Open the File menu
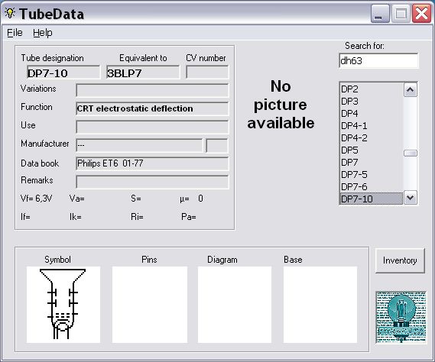This screenshot has height=362, width=435. [x=15, y=33]
